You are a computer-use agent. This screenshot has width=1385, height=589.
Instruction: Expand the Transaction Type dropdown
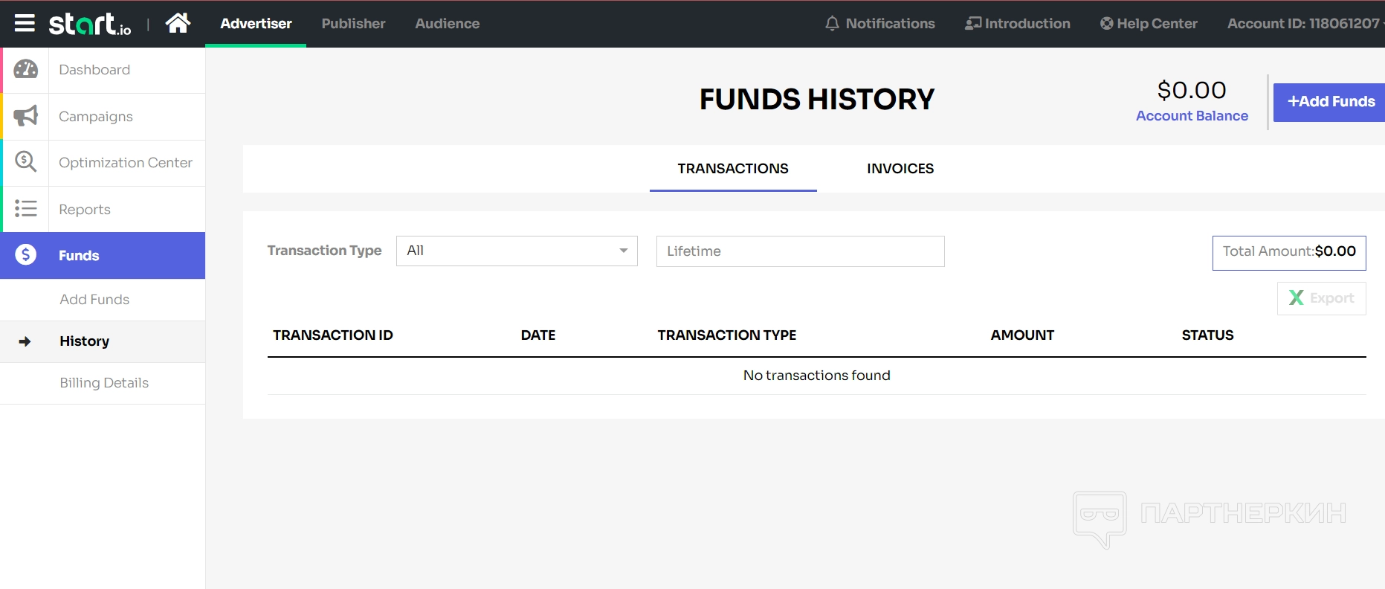click(517, 251)
